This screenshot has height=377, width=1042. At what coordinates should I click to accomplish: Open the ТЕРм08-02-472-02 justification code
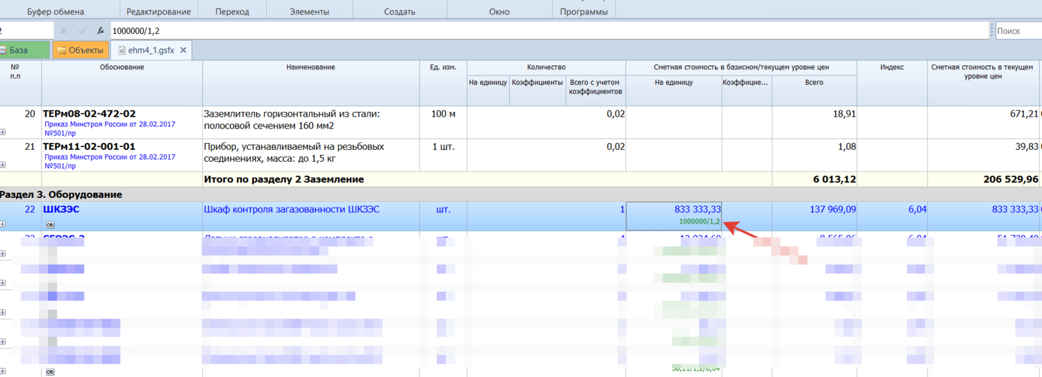(89, 114)
